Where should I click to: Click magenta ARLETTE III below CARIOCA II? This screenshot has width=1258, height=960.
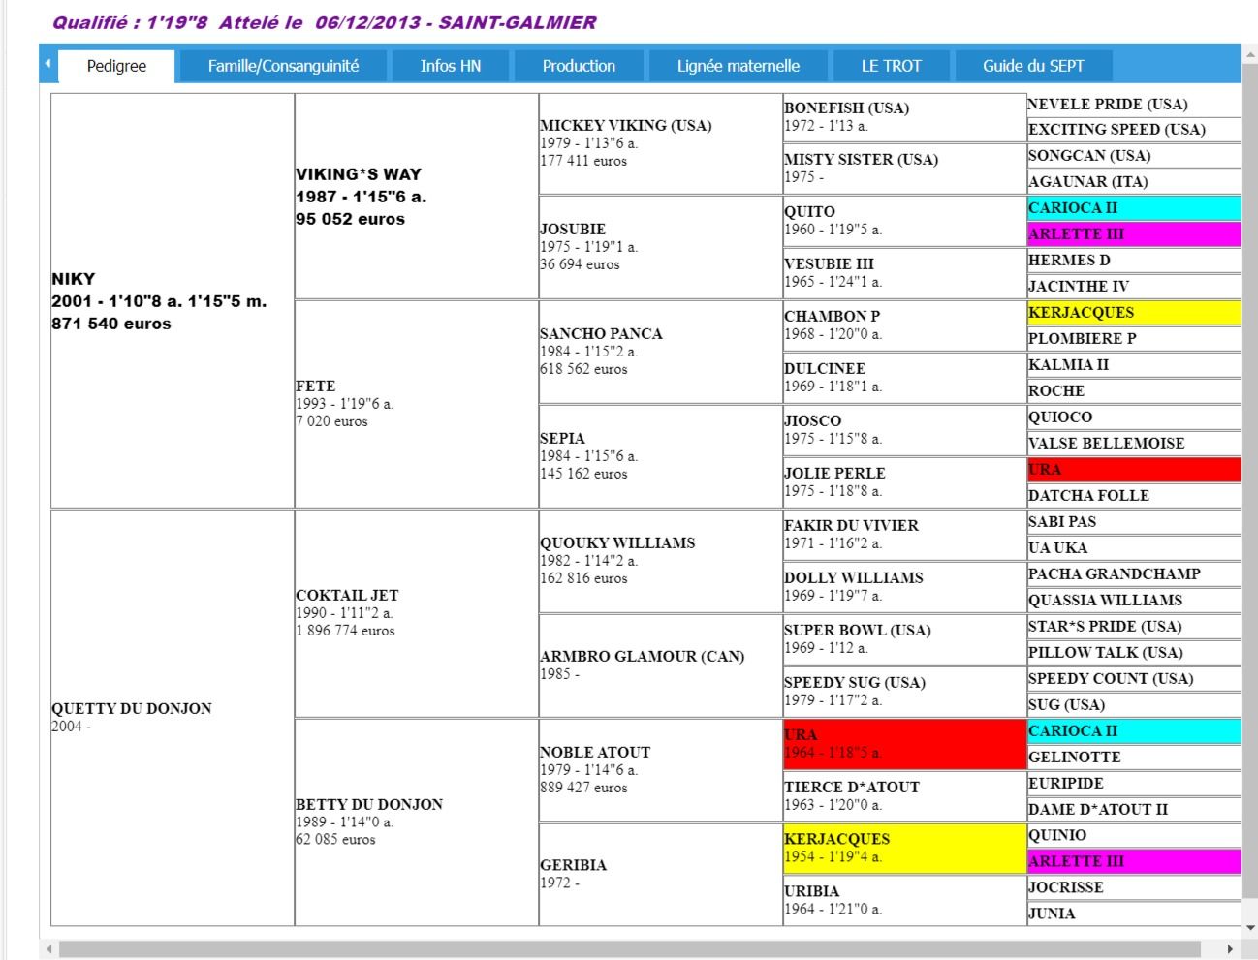click(1134, 234)
